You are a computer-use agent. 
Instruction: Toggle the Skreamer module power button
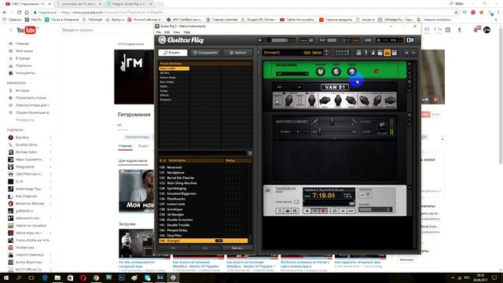tap(409, 64)
